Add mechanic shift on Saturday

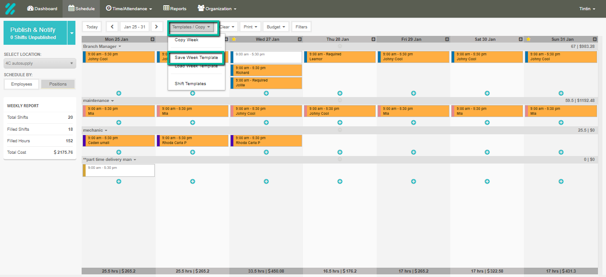[487, 152]
